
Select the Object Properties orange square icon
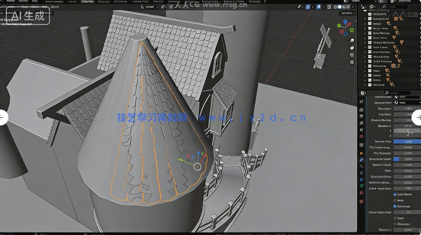[x=361, y=152]
